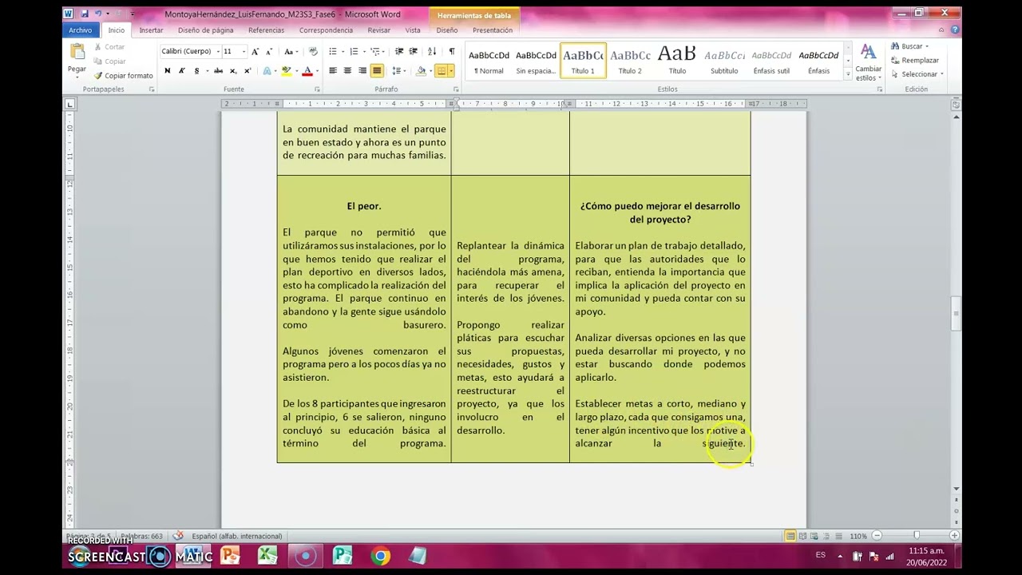Click the Reemplazar command
The height and width of the screenshot is (575, 1022).
click(x=914, y=60)
